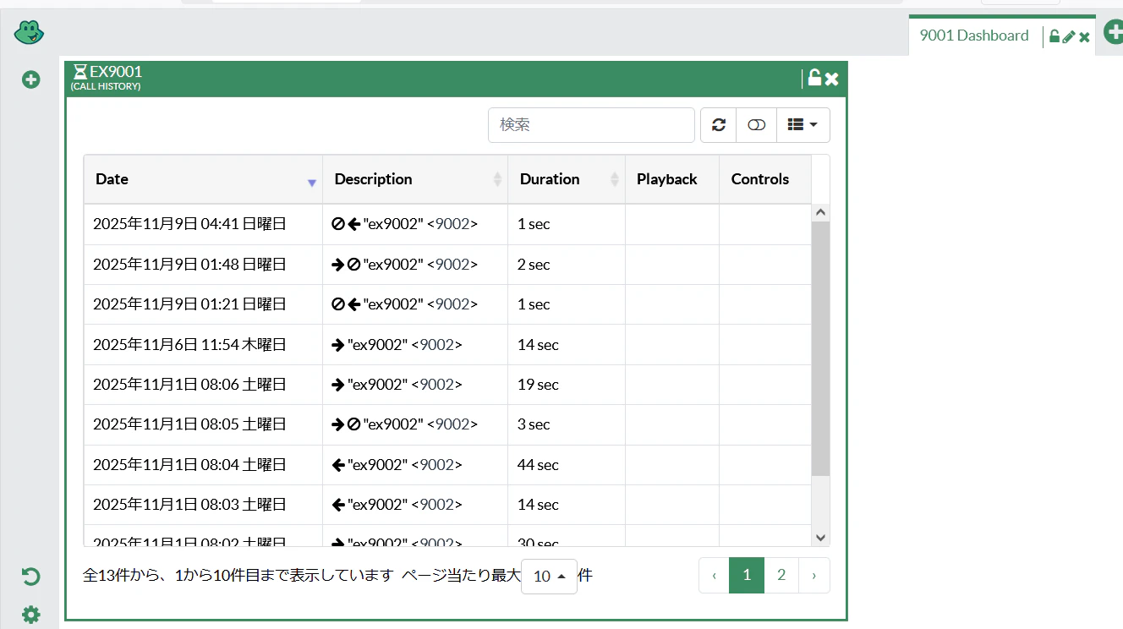Screen dimensions: 1123x629
Task: Refresh the call history table
Action: click(719, 125)
